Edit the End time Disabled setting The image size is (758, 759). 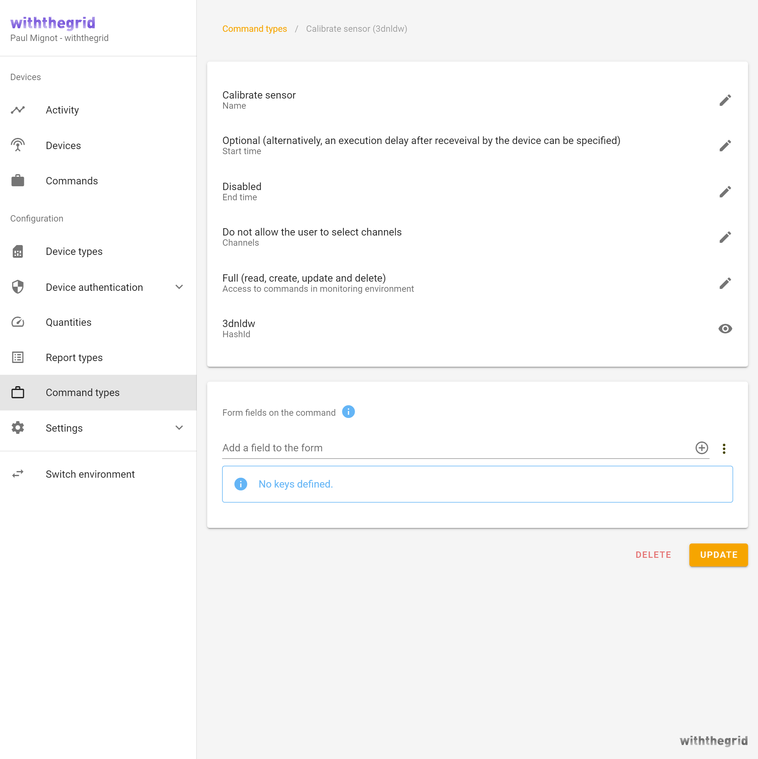725,192
